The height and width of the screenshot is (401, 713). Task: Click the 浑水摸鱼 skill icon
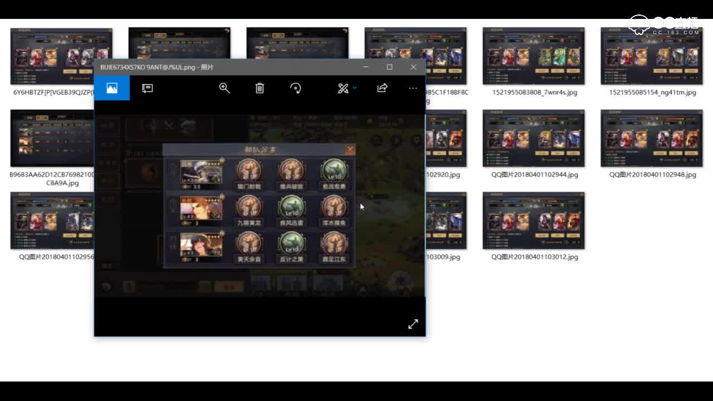coord(334,207)
